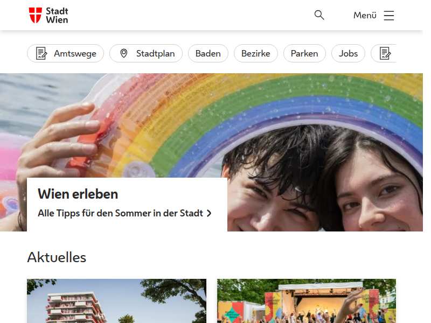Select the Baden chip
431x323 pixels.
pos(208,53)
